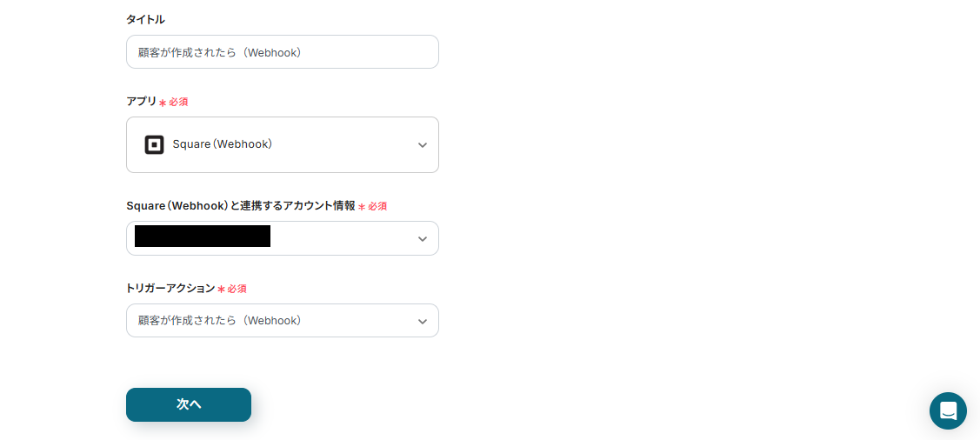Click the タイトル field label

tap(145, 19)
